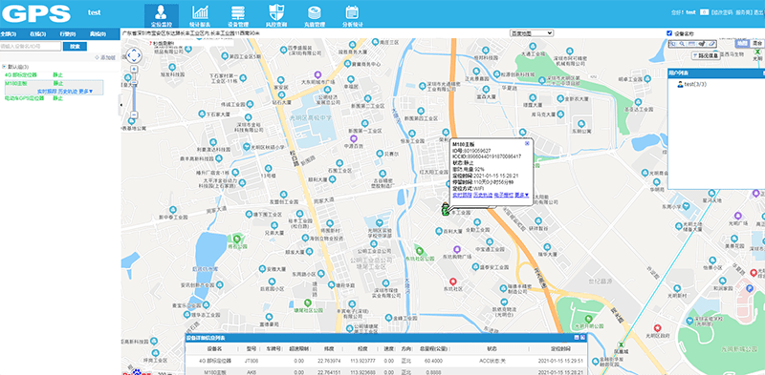Click the 60.4000 mileage cell
This screenshot has height=375, width=765.
[433, 361]
